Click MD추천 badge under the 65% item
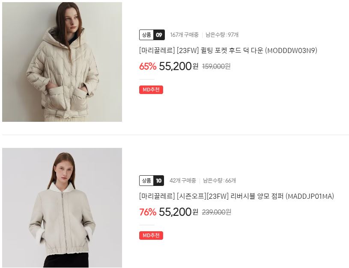 pyautogui.click(x=151, y=90)
